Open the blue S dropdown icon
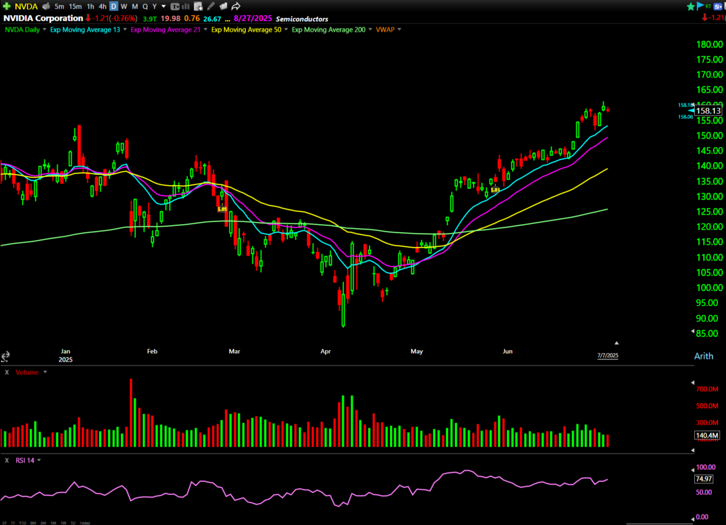This screenshot has width=726, height=525. click(x=718, y=7)
